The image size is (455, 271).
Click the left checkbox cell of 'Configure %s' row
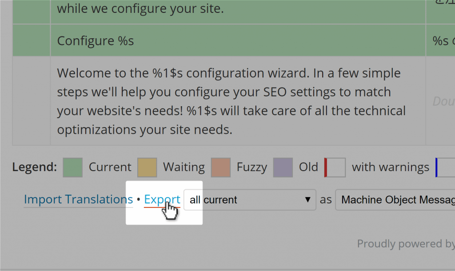pos(32,40)
